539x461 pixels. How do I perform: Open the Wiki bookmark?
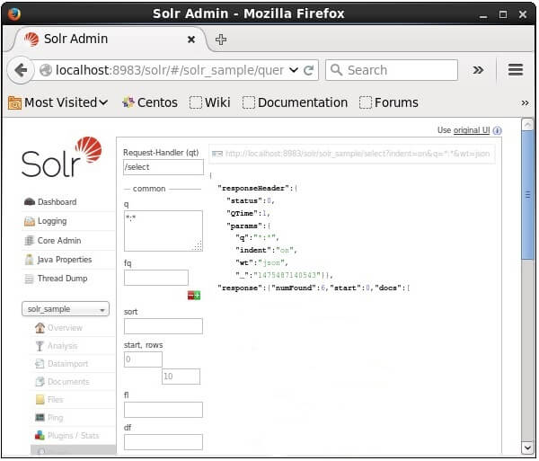(x=209, y=102)
